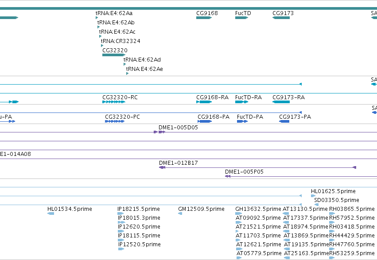Click the FucTD gene glyph

pos(241,18)
